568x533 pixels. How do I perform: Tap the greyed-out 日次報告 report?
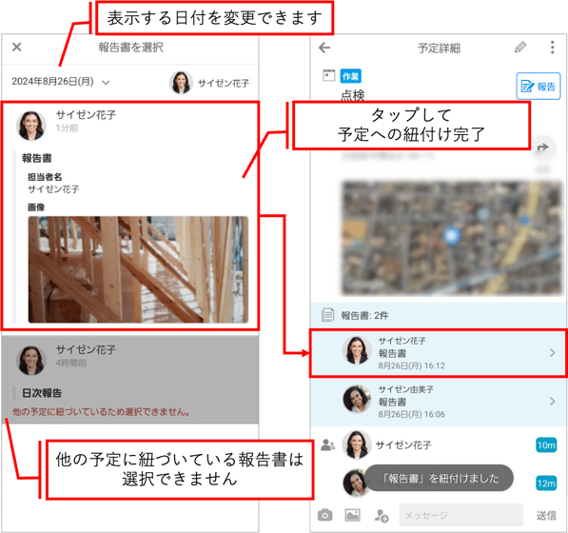point(130,380)
